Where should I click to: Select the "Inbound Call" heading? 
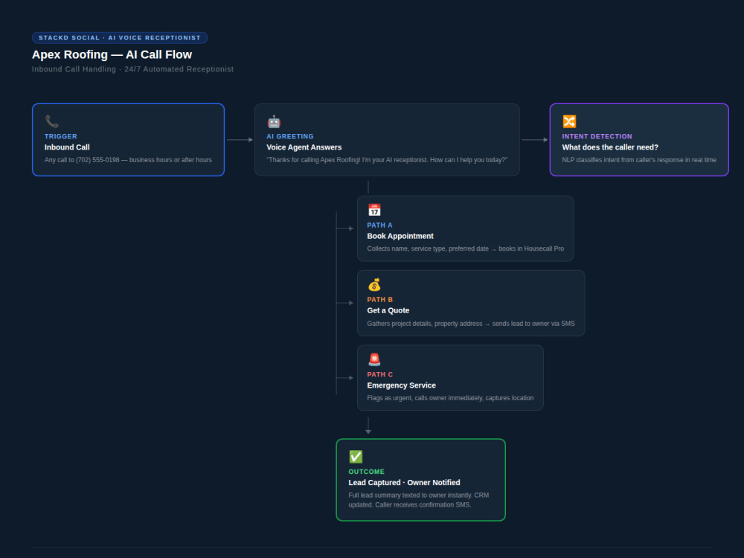click(67, 147)
